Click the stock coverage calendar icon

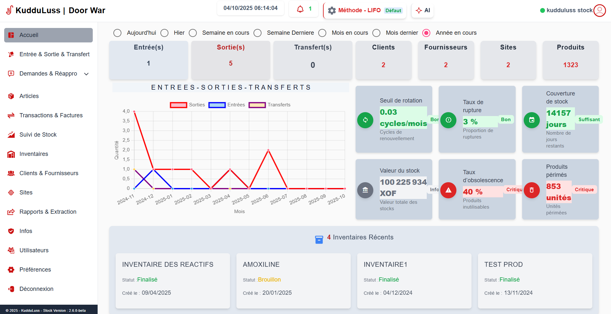(x=532, y=120)
